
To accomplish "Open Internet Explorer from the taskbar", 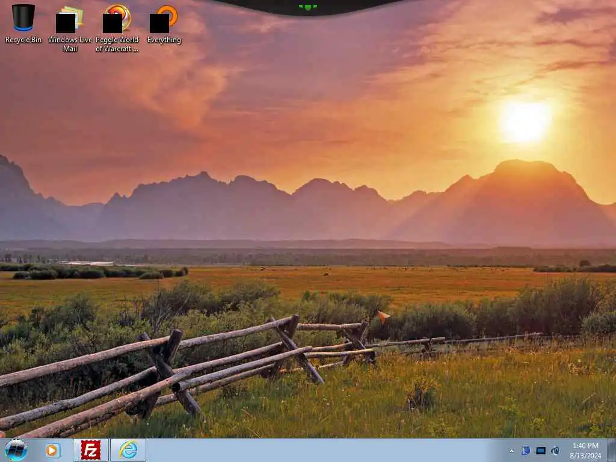I will [128, 450].
